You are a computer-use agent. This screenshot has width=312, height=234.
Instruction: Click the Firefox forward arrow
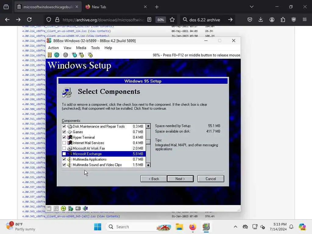[x=18, y=19]
